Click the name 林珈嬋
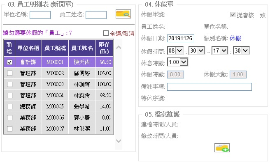 [x=82, y=84]
